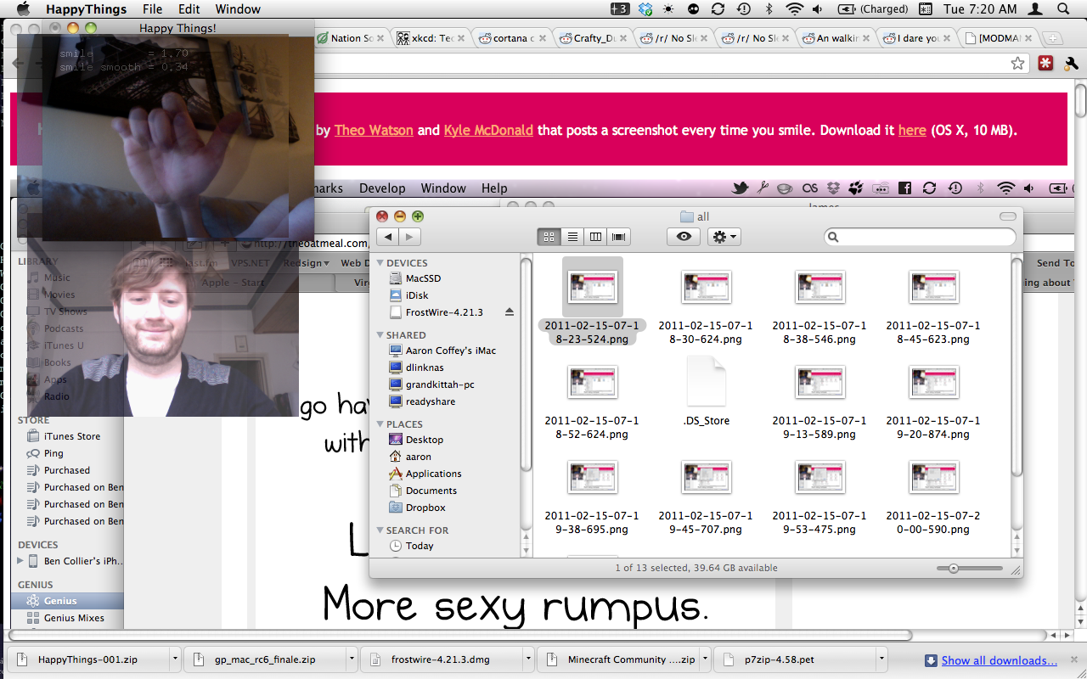
Task: Collapse the DEVICES section in Finder sidebar
Action: click(380, 263)
